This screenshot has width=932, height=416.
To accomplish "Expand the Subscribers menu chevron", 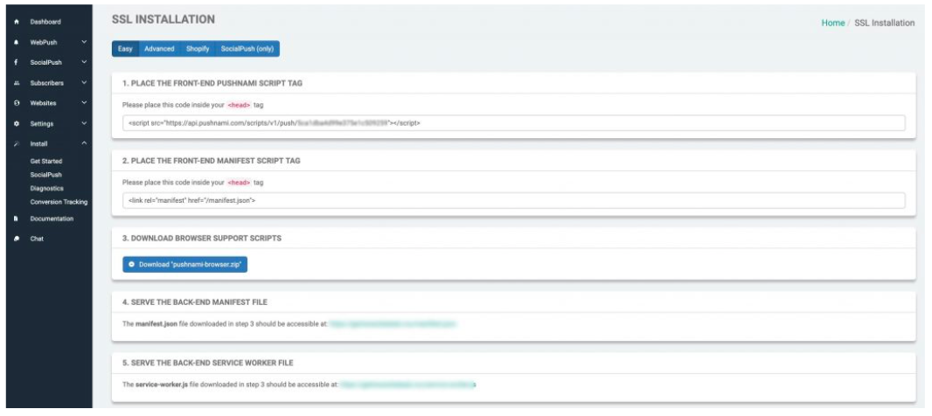I will point(84,83).
